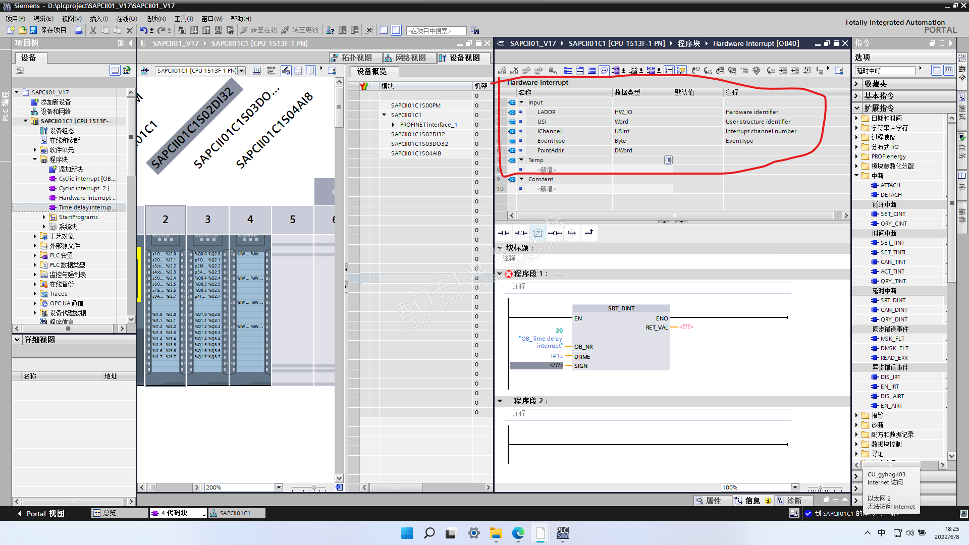Adjust the device view zoom slider
The width and height of the screenshot is (969, 545).
click(314, 488)
